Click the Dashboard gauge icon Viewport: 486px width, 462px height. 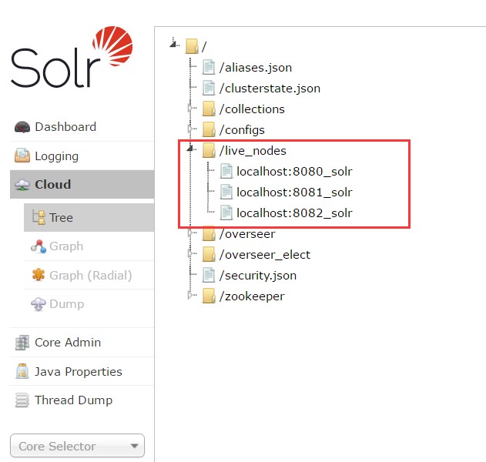pyautogui.click(x=22, y=127)
